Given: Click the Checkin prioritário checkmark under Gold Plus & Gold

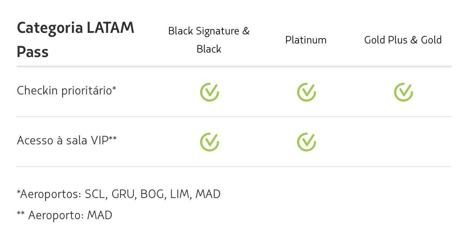Looking at the screenshot, I should click(403, 92).
